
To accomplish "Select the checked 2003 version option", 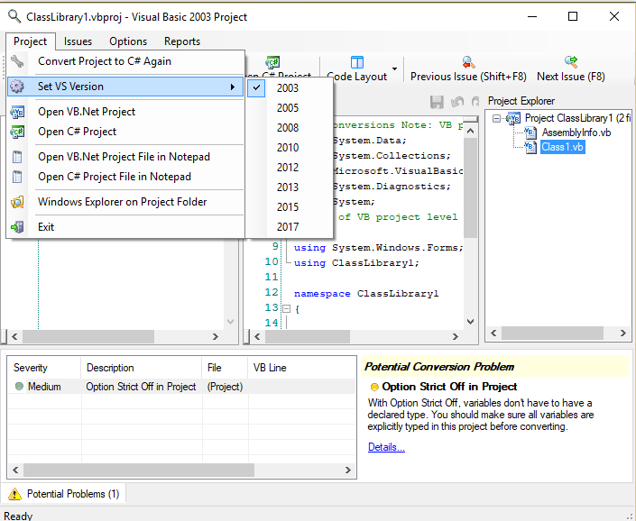I will [290, 88].
